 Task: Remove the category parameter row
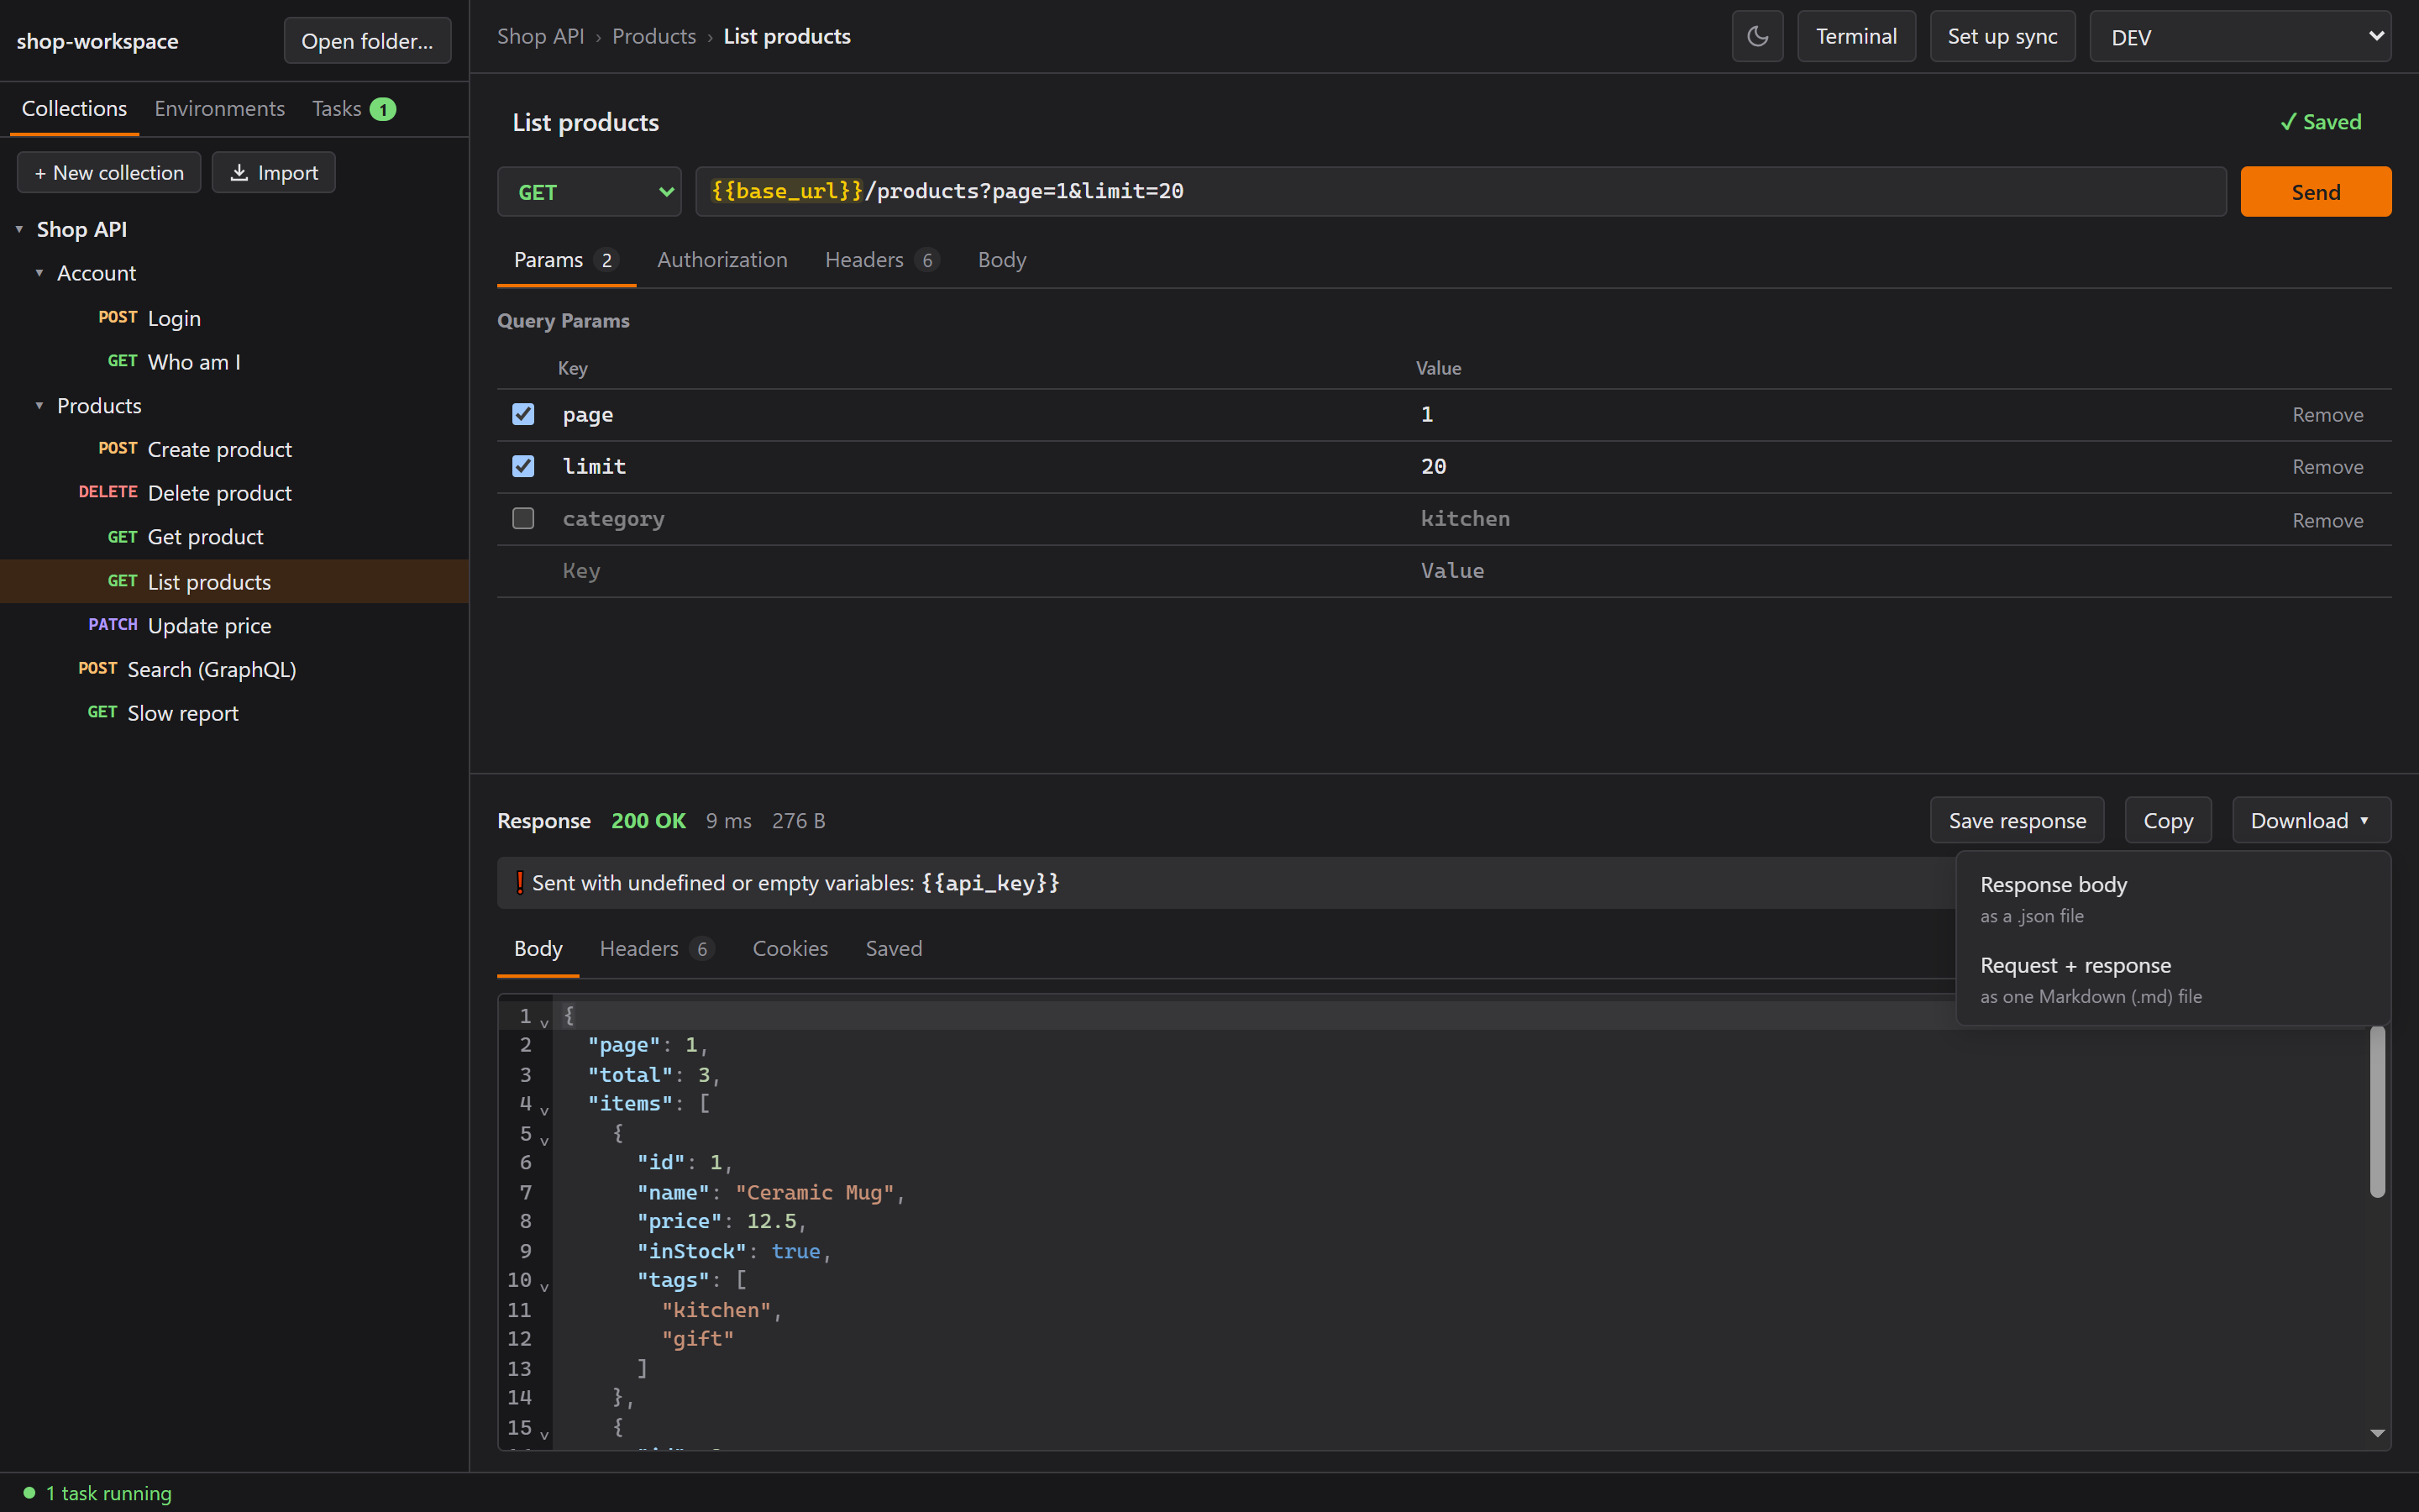point(2327,520)
